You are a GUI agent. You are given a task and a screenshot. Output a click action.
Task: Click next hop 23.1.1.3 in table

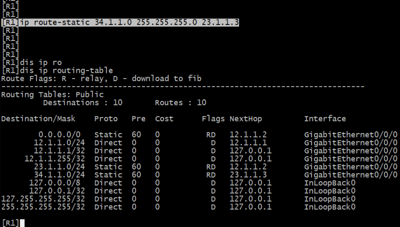click(x=248, y=175)
